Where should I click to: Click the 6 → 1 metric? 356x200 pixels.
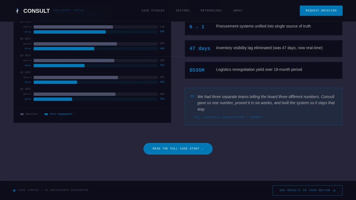tap(197, 27)
